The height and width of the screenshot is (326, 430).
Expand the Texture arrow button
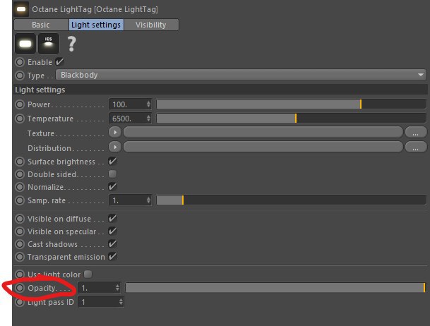pyautogui.click(x=115, y=133)
